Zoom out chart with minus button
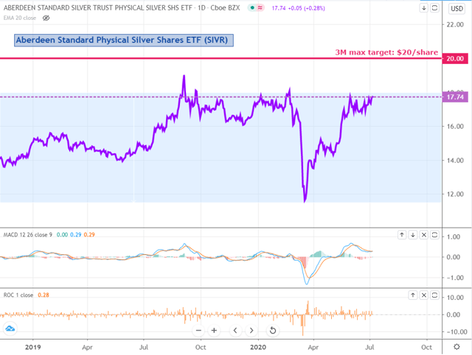Viewport: 472px width, 355px height. click(x=198, y=331)
